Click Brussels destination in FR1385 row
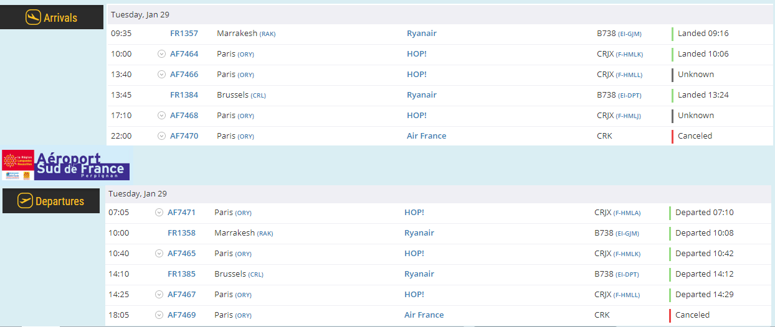Screen dimensions: 775x327 (x=230, y=274)
